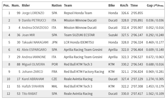Click Tito RABAT rider name

pyautogui.click(x=30, y=94)
